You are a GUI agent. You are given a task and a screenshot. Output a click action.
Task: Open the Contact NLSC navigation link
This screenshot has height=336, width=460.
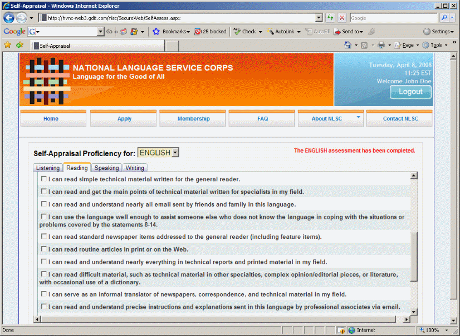[x=399, y=118]
